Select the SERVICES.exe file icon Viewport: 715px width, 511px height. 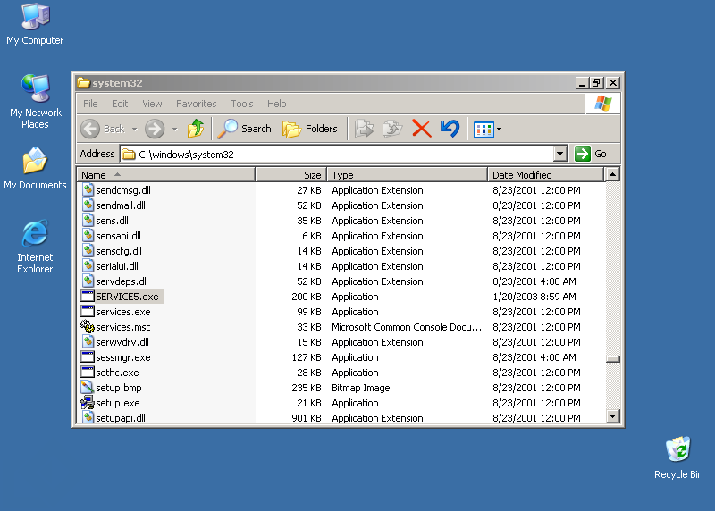pyautogui.click(x=88, y=297)
